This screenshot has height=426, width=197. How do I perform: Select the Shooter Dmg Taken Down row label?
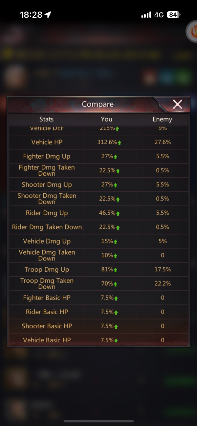(47, 199)
